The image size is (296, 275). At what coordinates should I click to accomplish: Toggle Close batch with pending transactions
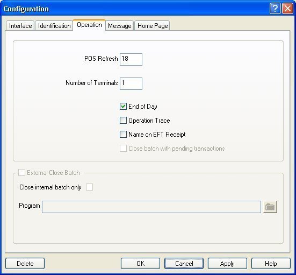pos(123,149)
